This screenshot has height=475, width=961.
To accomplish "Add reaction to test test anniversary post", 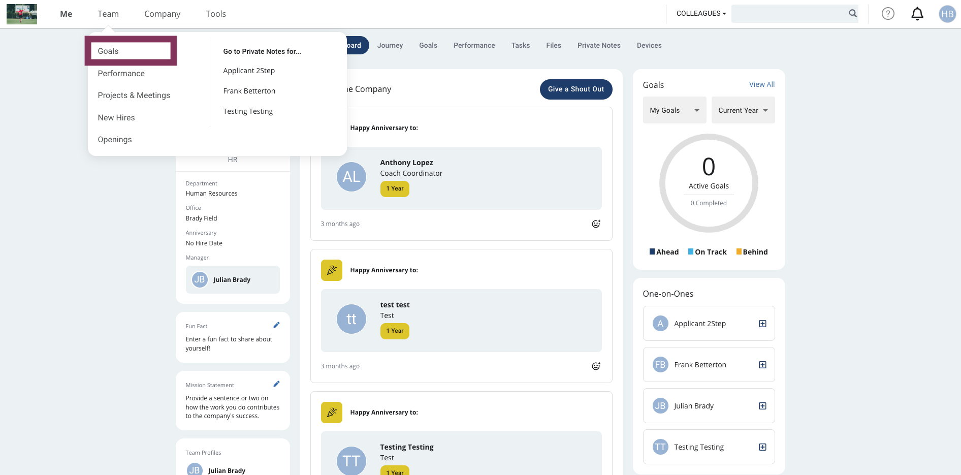I will click(x=596, y=366).
